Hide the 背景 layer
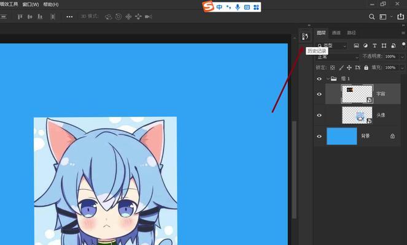407x245 pixels. click(319, 136)
